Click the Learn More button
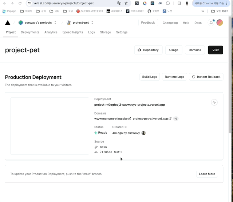The height and width of the screenshot is (202, 233). [207, 174]
